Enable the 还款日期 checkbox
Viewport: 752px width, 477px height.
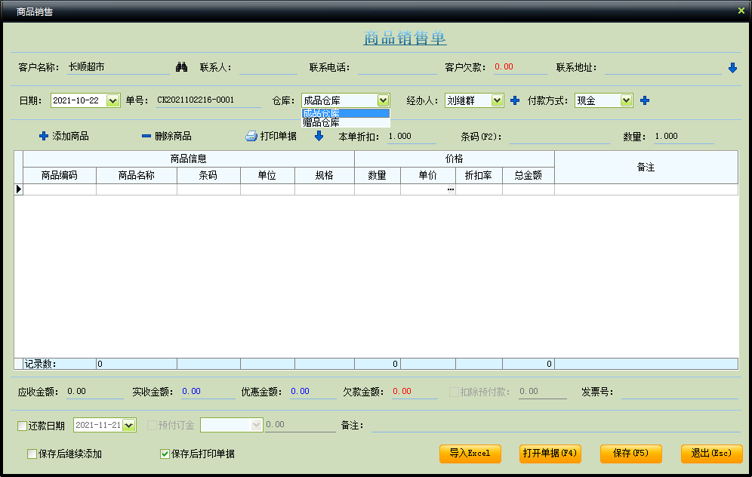[22, 426]
